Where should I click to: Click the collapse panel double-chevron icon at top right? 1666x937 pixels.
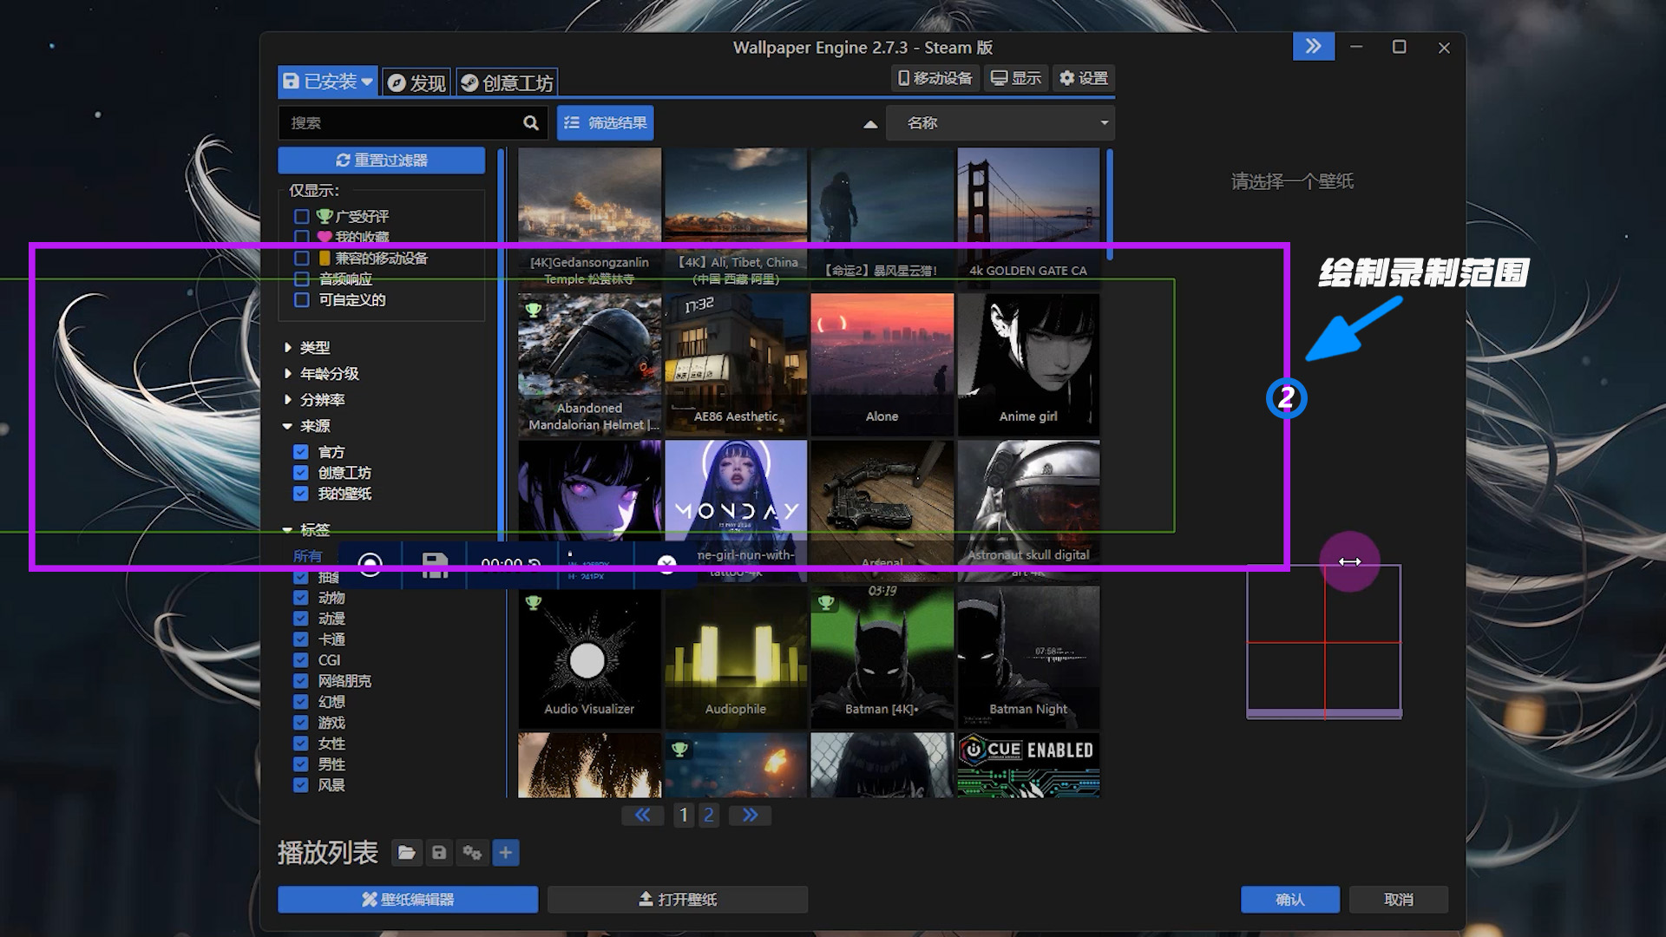(1313, 46)
